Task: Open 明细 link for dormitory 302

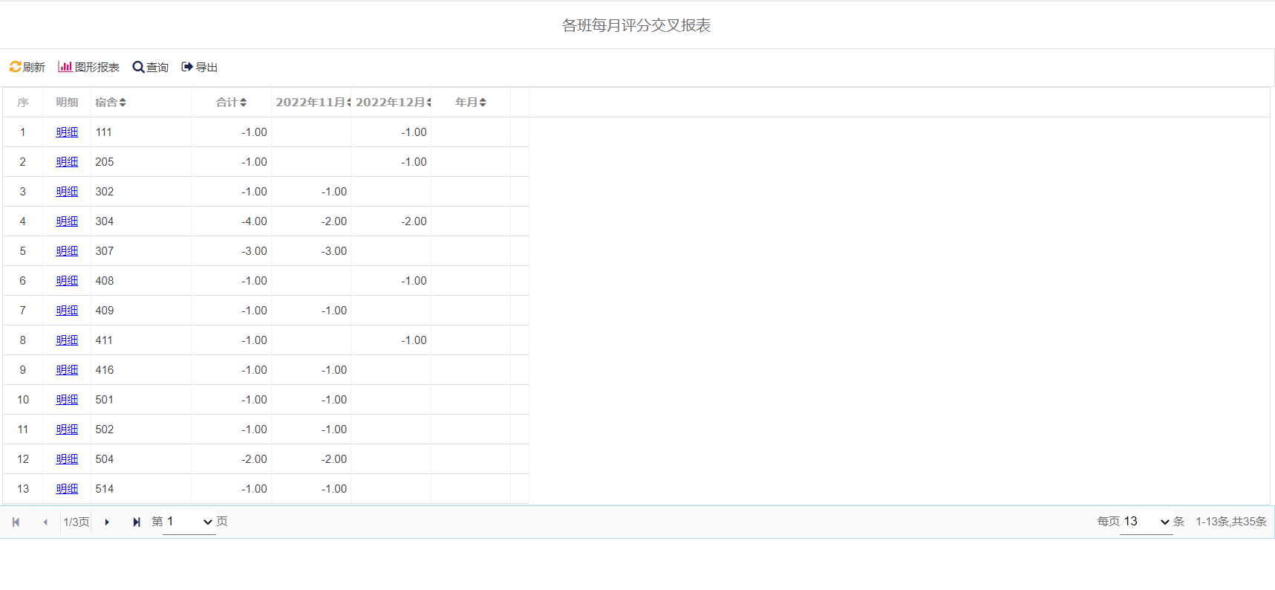Action: (x=67, y=192)
